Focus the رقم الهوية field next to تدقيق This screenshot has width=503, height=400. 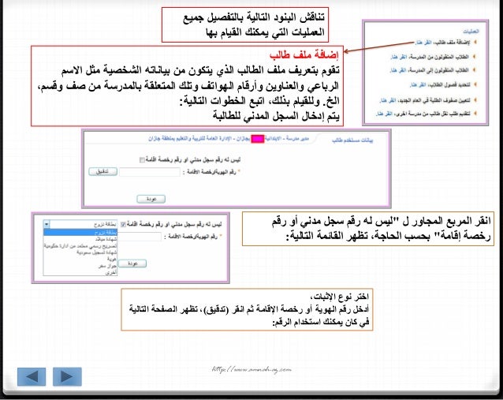[150, 172]
